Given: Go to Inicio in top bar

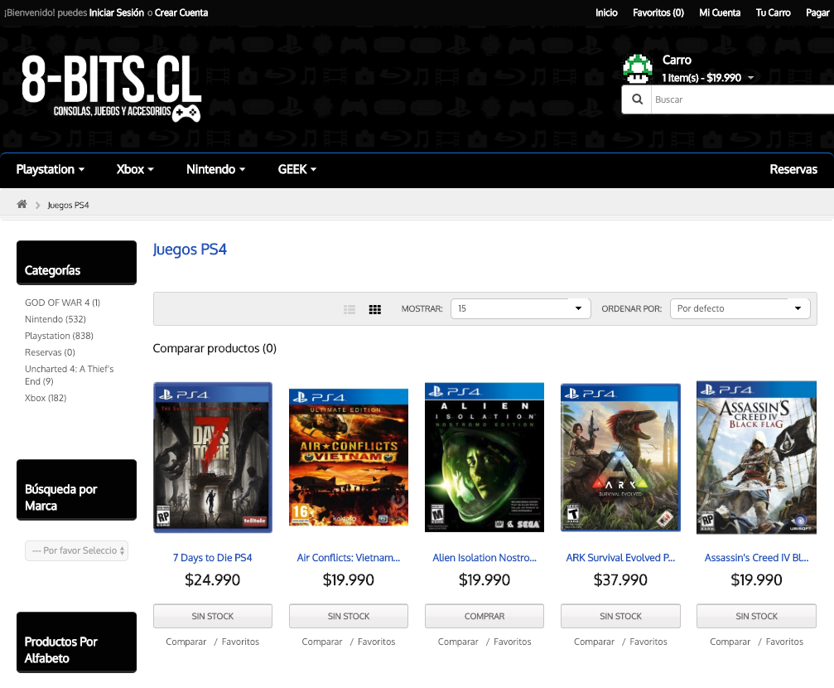Looking at the screenshot, I should tap(606, 12).
